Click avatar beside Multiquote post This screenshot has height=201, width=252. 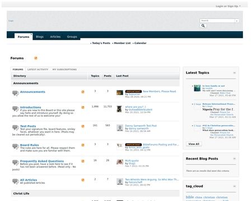(x=120, y=162)
